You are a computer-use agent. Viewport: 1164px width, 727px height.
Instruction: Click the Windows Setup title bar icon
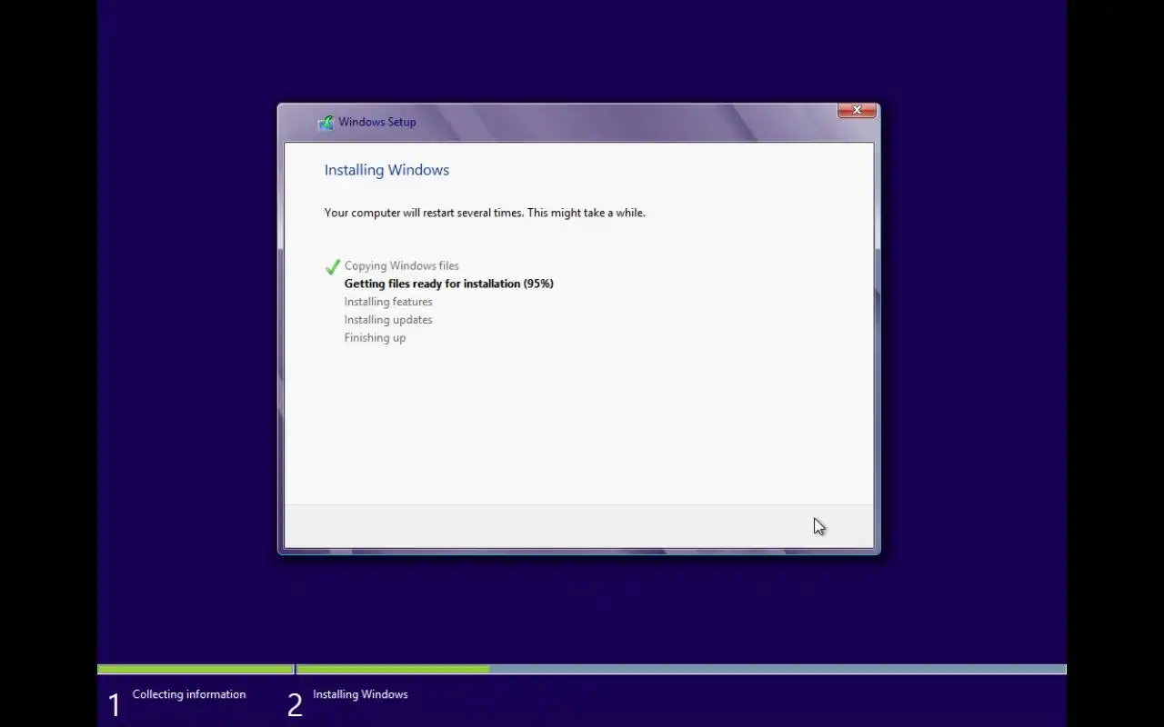coord(326,123)
